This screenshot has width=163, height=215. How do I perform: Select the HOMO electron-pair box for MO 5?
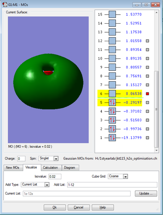click(112, 102)
